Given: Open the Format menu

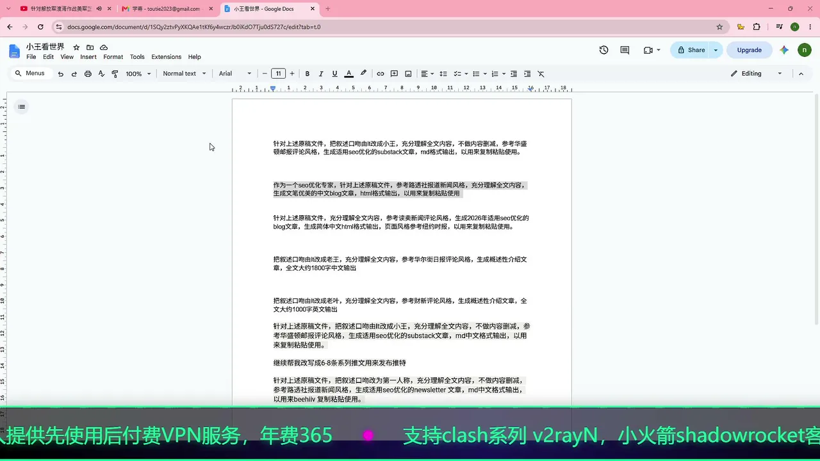Looking at the screenshot, I should tap(113, 57).
